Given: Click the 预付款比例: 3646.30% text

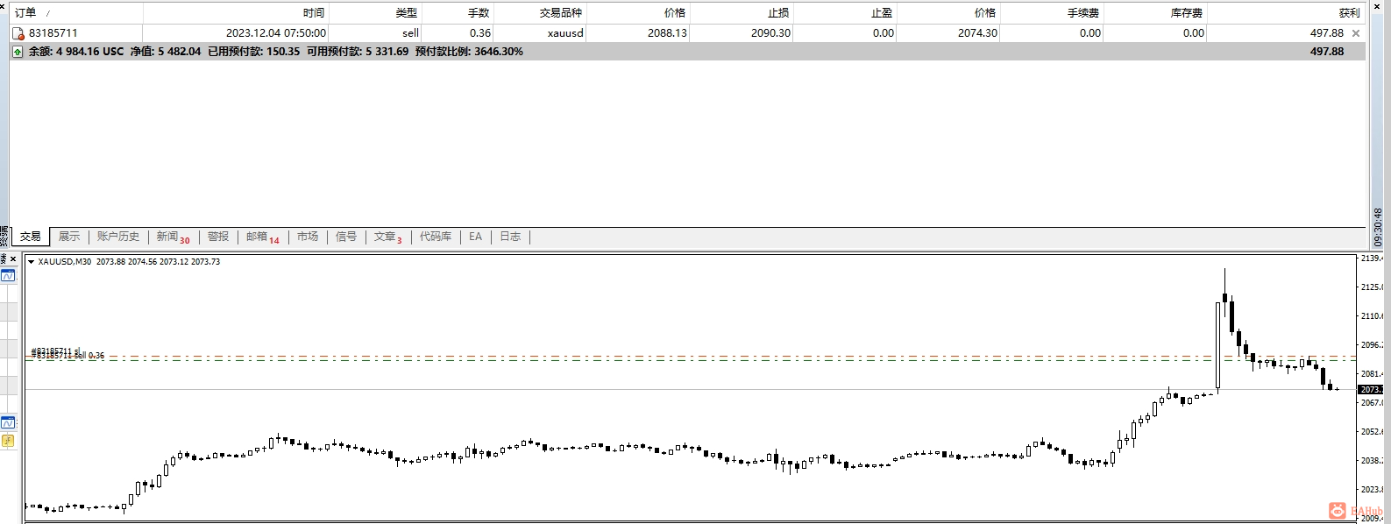Looking at the screenshot, I should (469, 52).
